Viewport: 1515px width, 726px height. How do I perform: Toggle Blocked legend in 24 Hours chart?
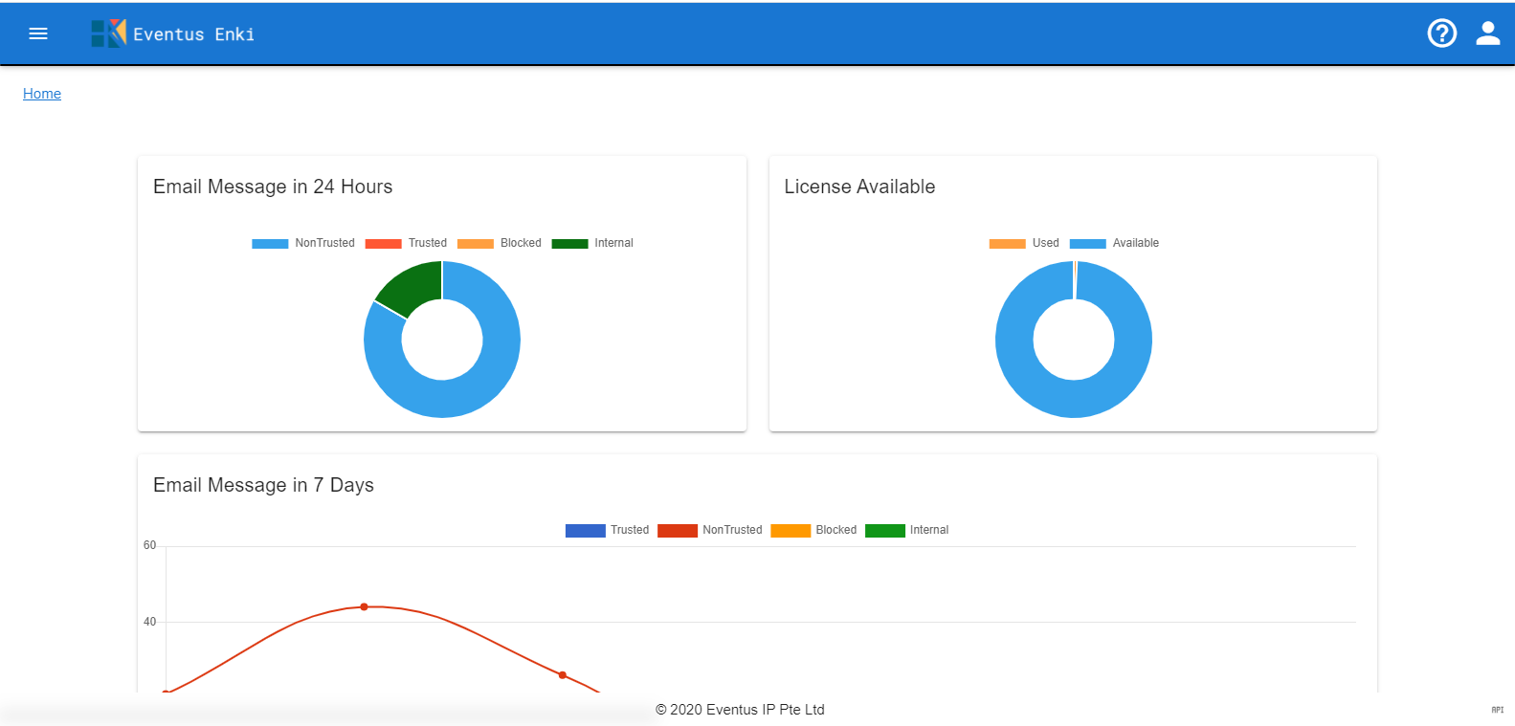tap(500, 243)
